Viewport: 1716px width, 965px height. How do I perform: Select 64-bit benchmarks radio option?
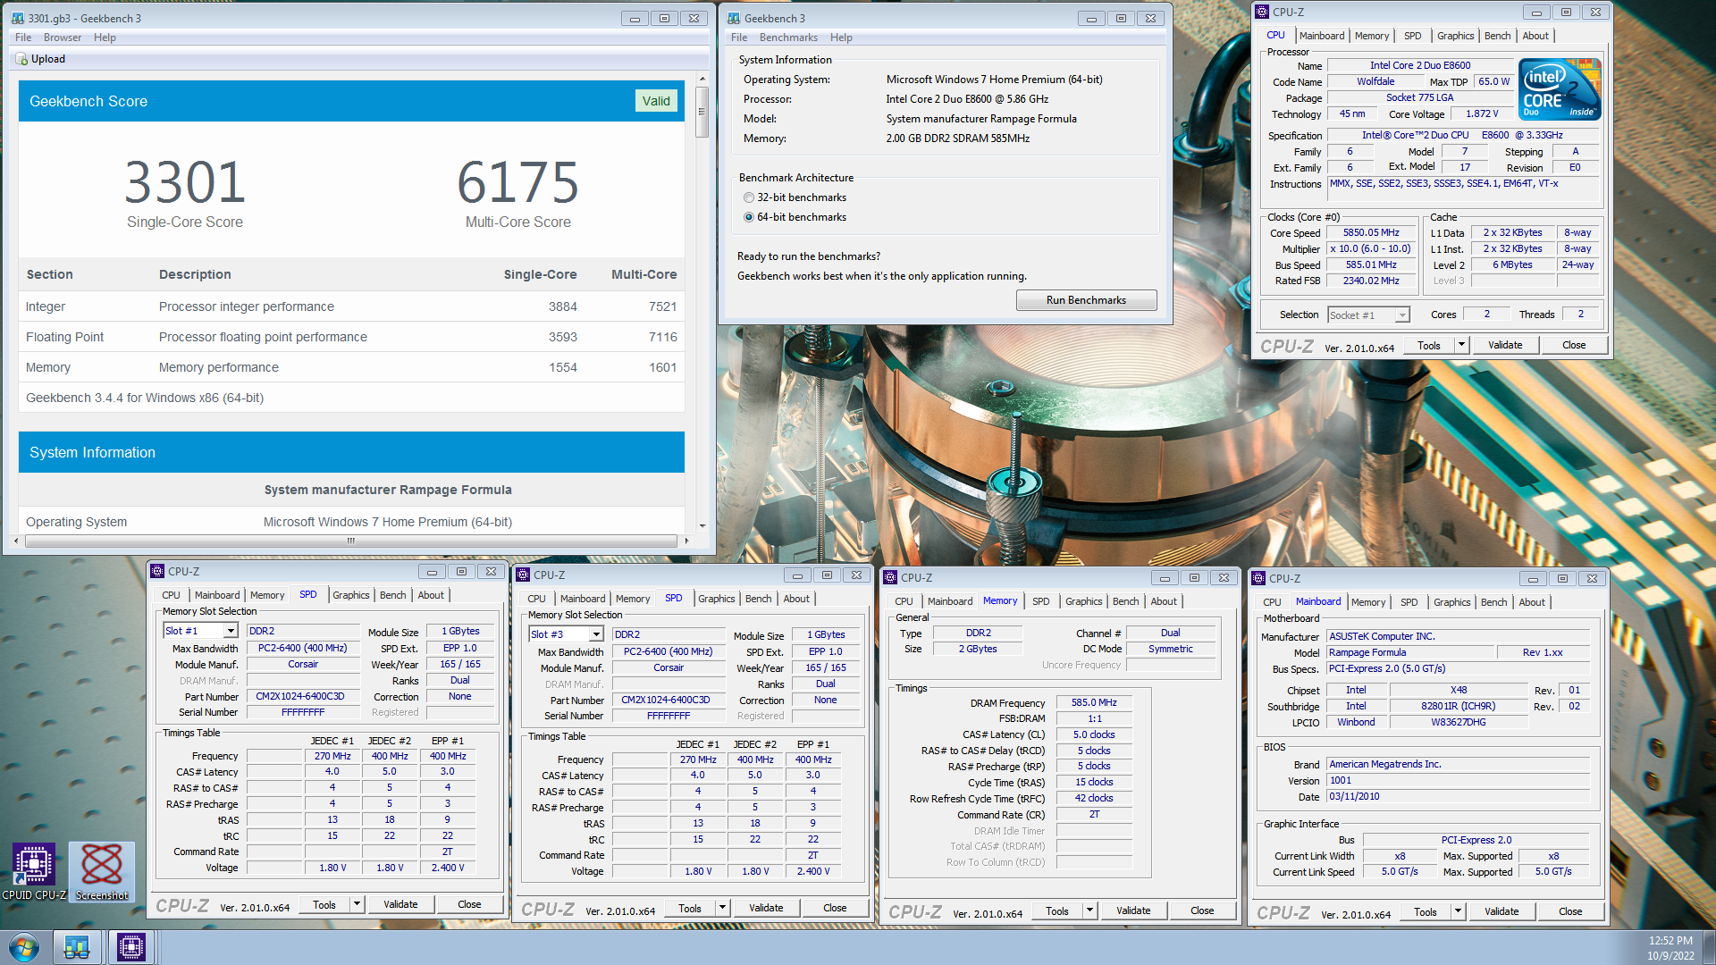[749, 217]
